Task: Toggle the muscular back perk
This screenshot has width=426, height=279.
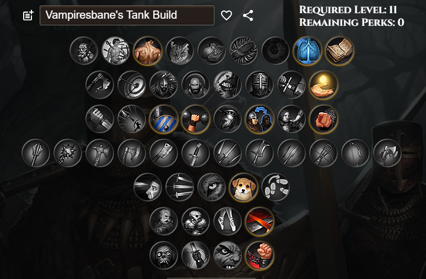Action: click(148, 51)
